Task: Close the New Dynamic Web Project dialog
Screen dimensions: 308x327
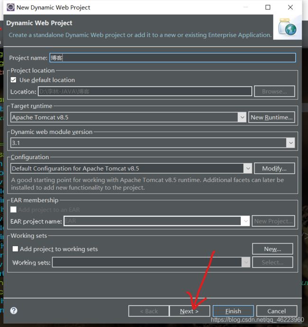Action: (x=290, y=7)
